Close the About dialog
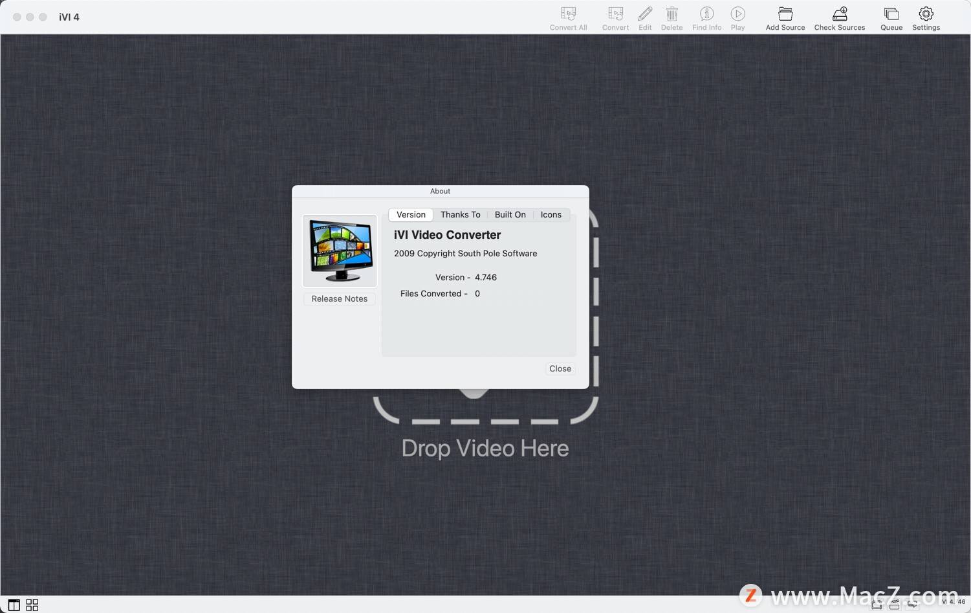Screen dimensions: 971x613 pos(560,368)
